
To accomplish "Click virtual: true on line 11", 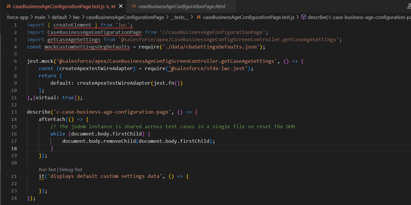I will pyautogui.click(x=55, y=98).
